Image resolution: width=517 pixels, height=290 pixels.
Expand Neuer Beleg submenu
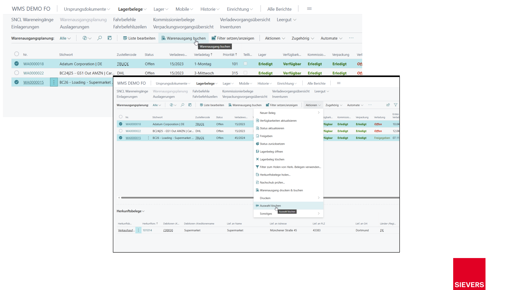[x=288, y=113]
